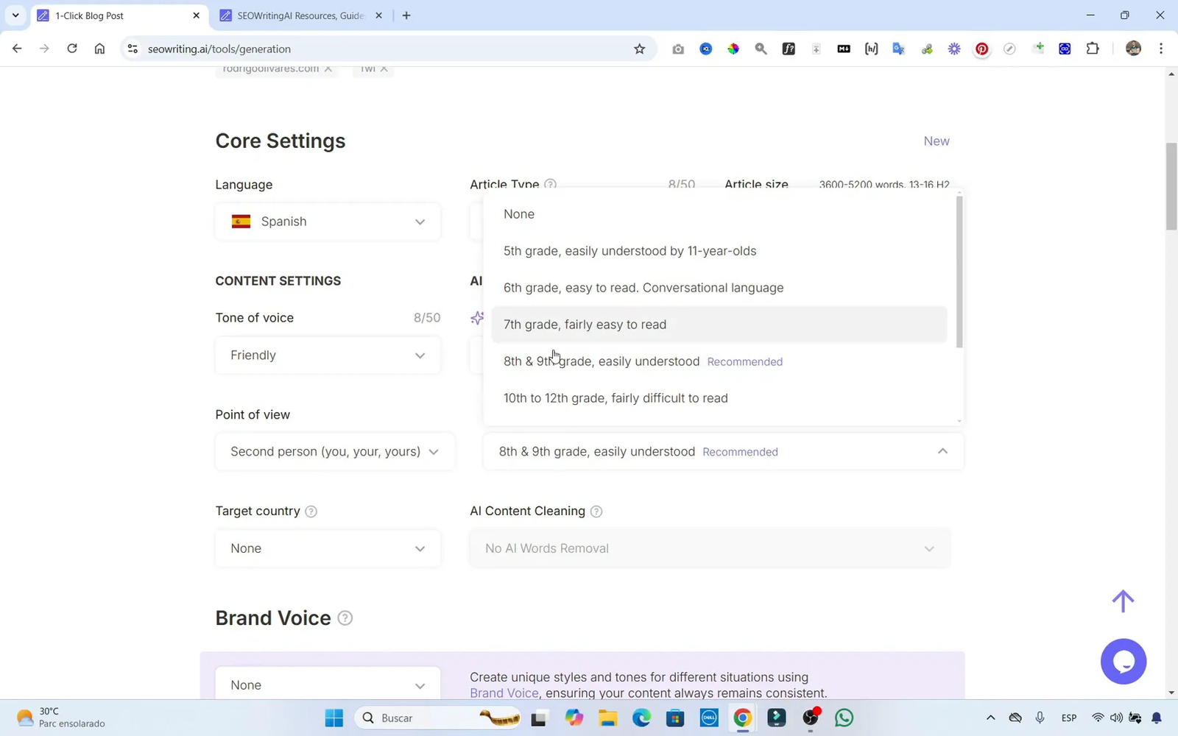This screenshot has height=736, width=1178.
Task: Open the Language dropdown showing Spanish
Action: [x=327, y=221]
